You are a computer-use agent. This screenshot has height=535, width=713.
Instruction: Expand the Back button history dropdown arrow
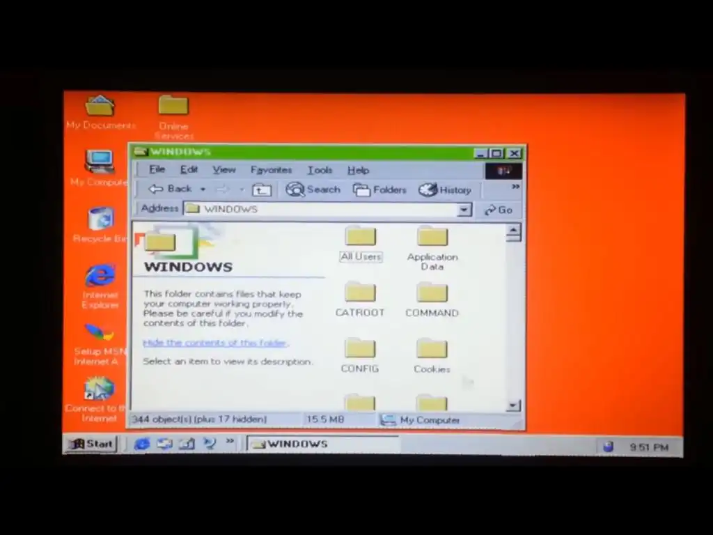(203, 189)
